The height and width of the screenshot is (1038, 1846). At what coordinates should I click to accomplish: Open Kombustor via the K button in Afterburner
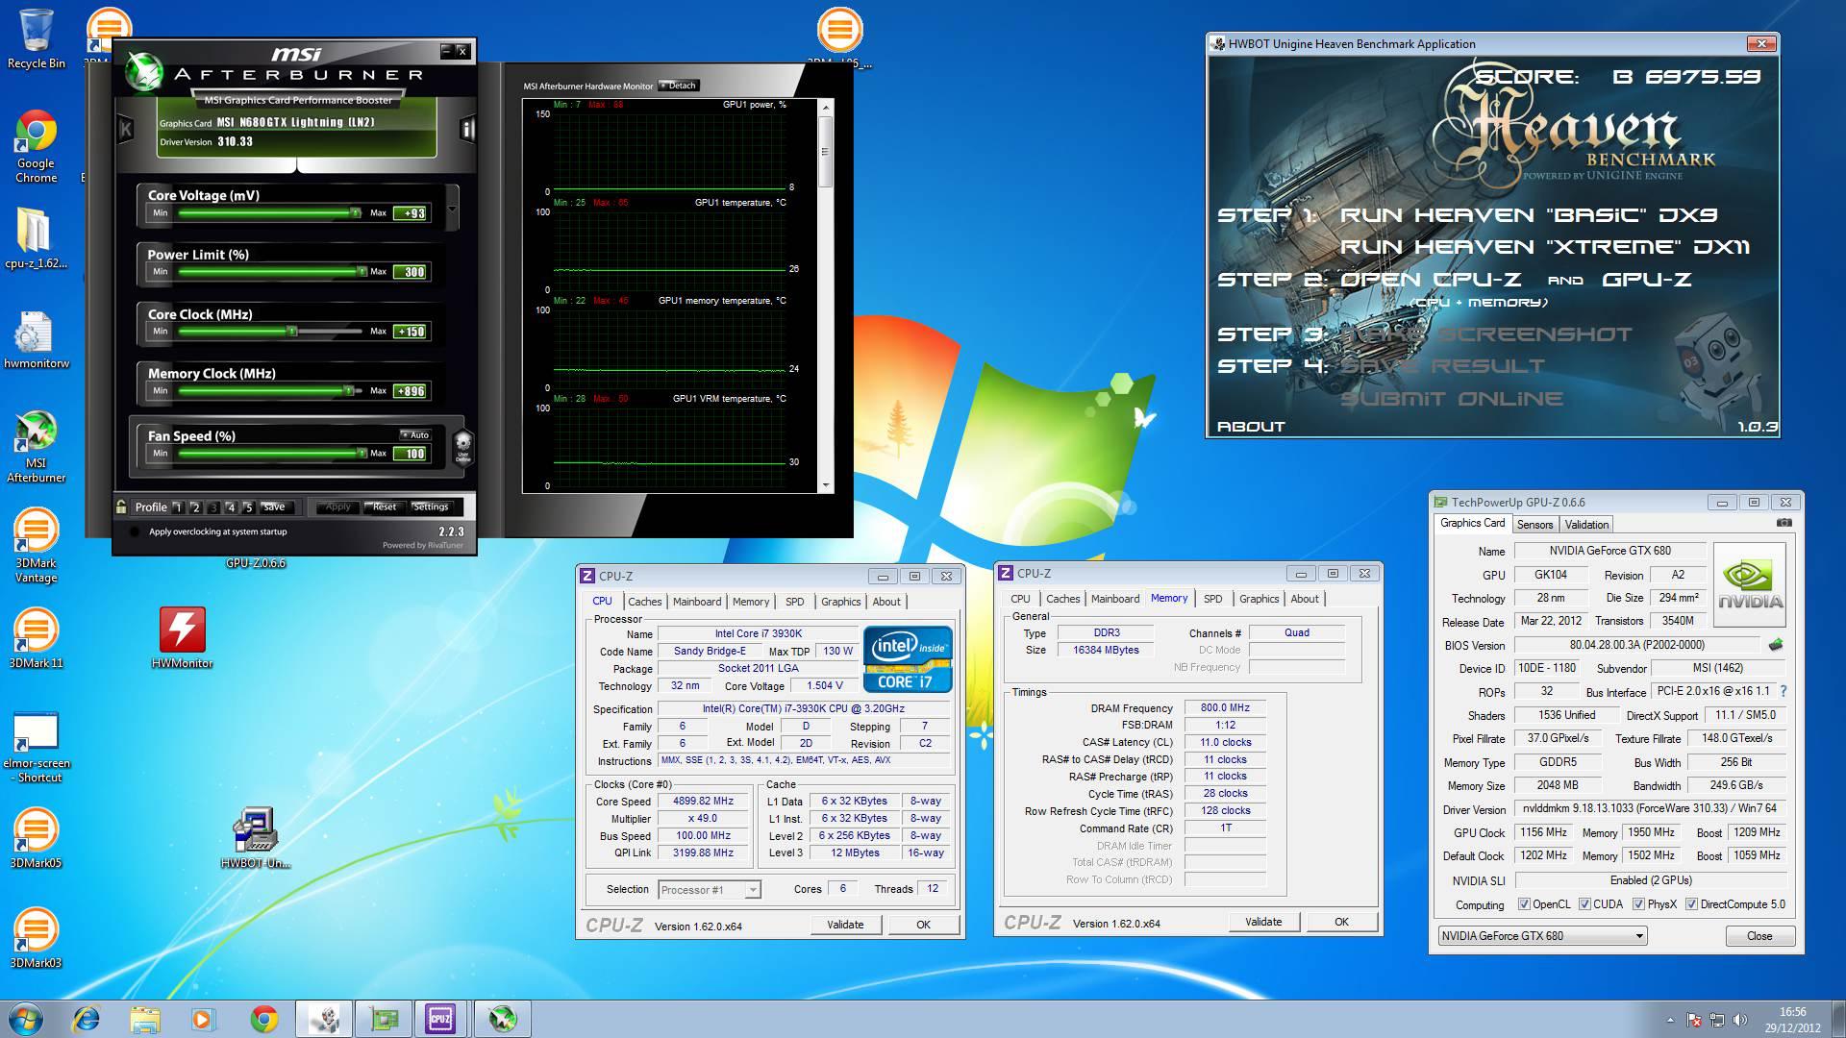126,129
